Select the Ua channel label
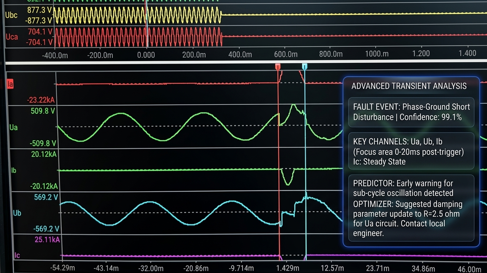487x273 pixels. pyautogui.click(x=14, y=127)
